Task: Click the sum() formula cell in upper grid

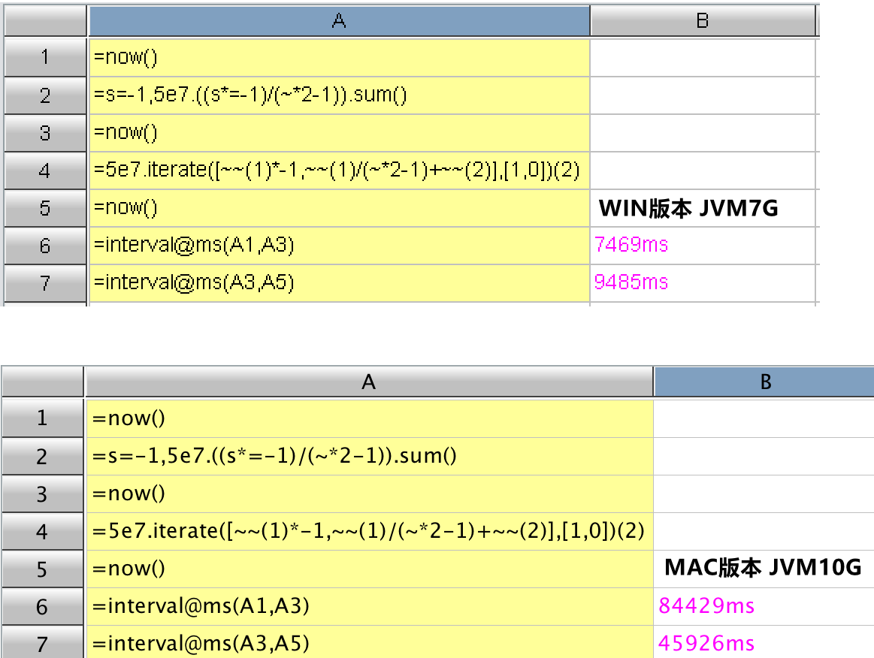Action: [x=338, y=95]
